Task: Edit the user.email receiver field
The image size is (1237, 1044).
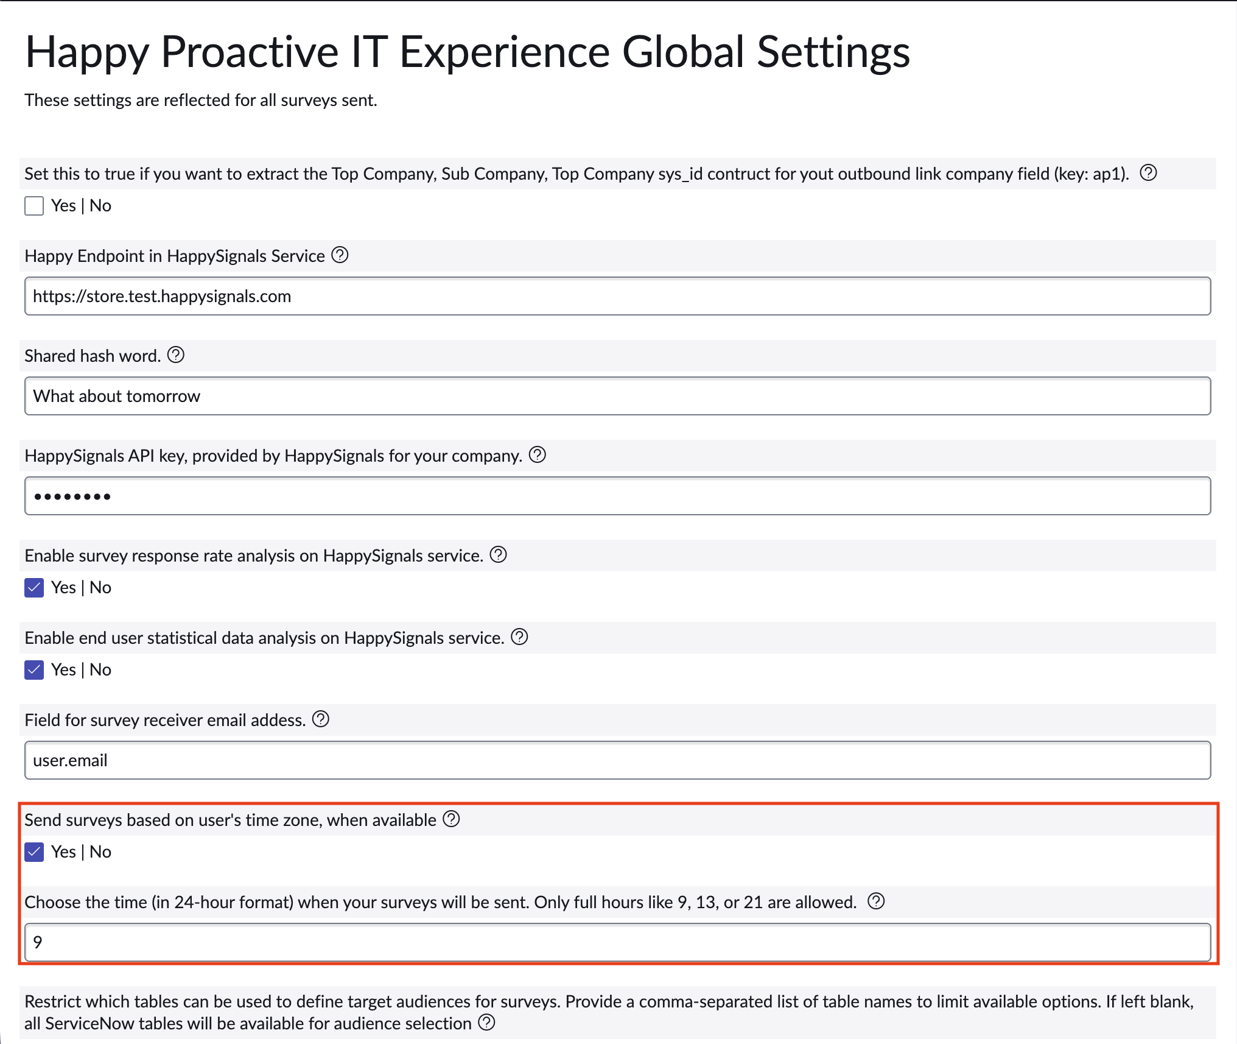Action: (617, 760)
